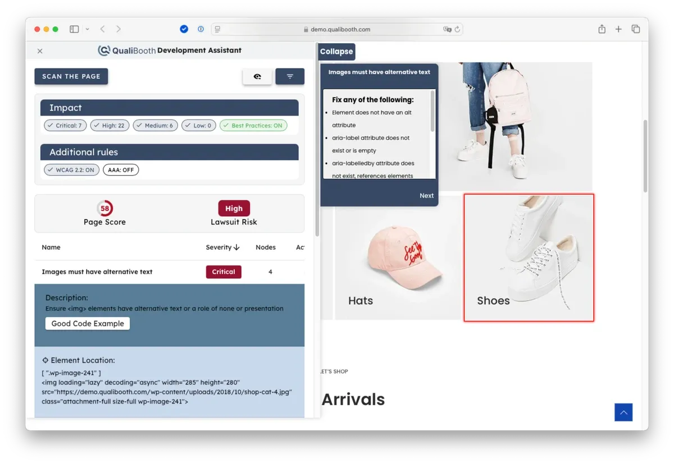Screen dimensions: 674x464
Task: Go back with Safari back arrow
Action: (x=102, y=29)
